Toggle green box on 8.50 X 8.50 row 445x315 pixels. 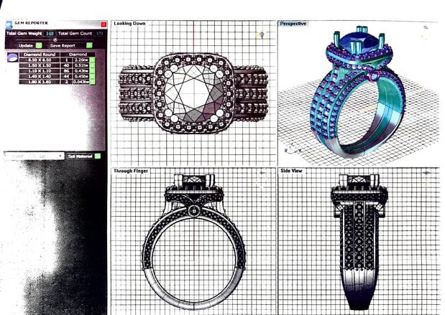click(93, 60)
